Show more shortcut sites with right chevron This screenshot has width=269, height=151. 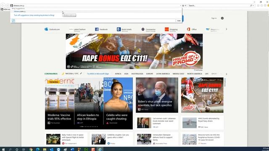tap(226, 29)
